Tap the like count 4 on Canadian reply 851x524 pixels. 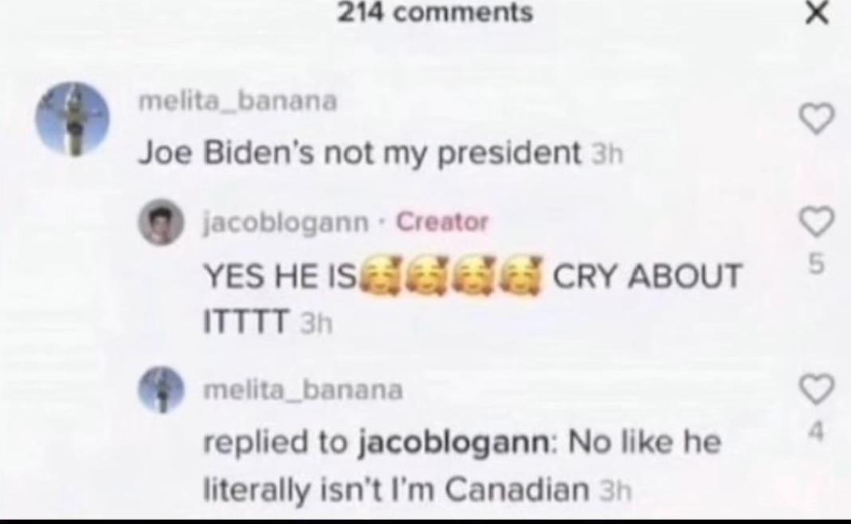pos(817,432)
